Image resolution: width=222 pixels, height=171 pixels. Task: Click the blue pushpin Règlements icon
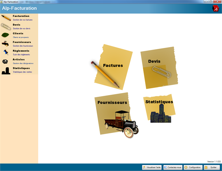pos(6,52)
